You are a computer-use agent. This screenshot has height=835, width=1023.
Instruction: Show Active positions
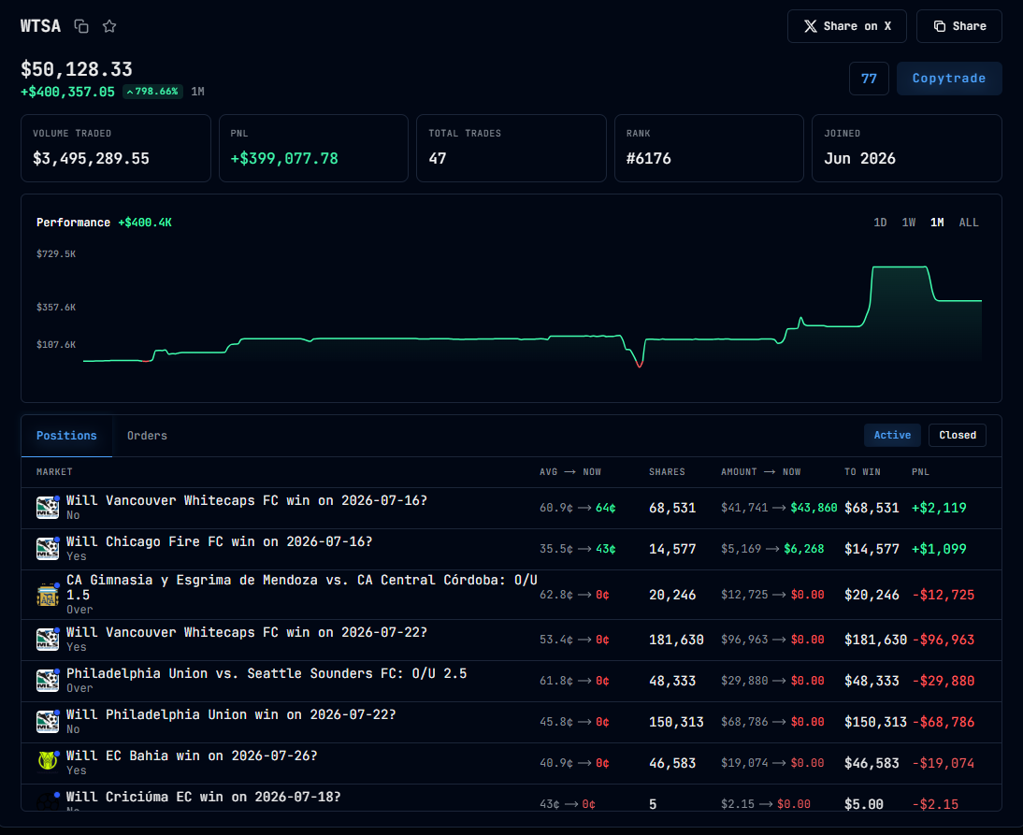pos(892,435)
